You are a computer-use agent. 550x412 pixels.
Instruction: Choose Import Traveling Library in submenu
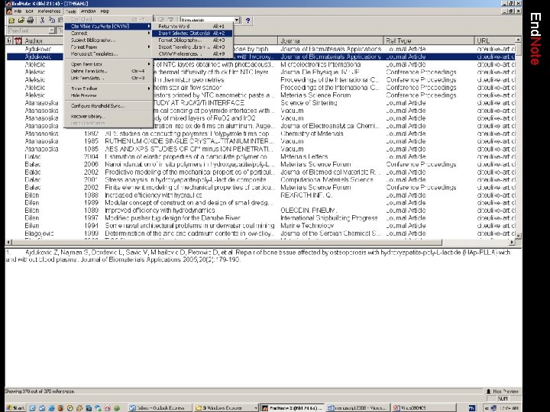[x=192, y=47]
